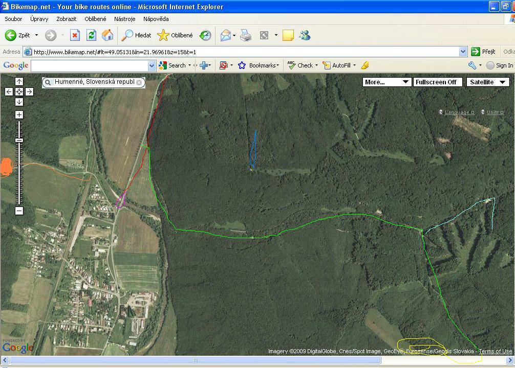Image resolution: width=515 pixels, height=368 pixels.
Task: Expand the address bar URL dropdown
Action: click(x=463, y=52)
